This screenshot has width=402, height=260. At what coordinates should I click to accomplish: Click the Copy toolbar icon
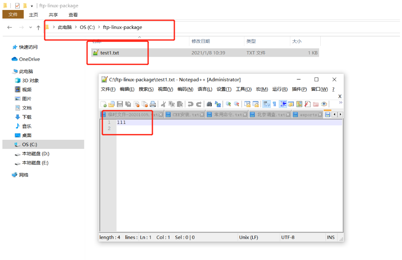click(x=171, y=104)
